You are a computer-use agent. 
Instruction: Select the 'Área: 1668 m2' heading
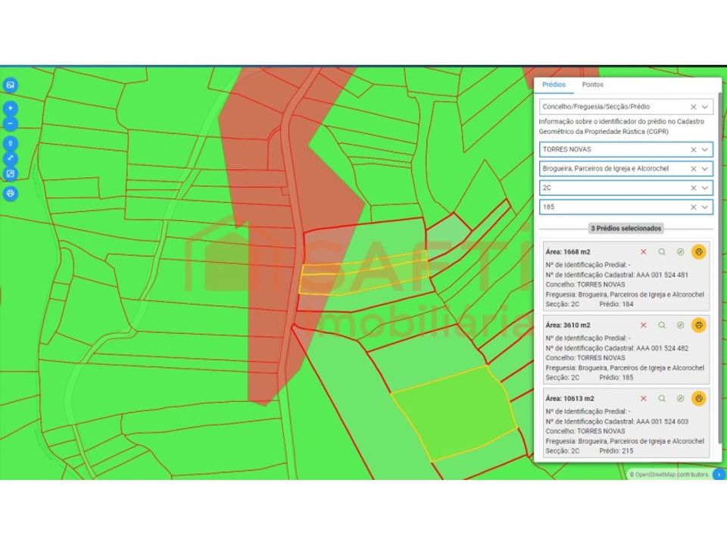(567, 252)
